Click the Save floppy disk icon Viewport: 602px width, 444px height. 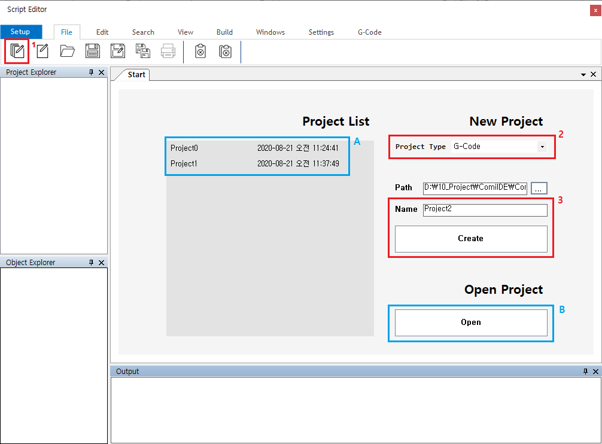[93, 51]
